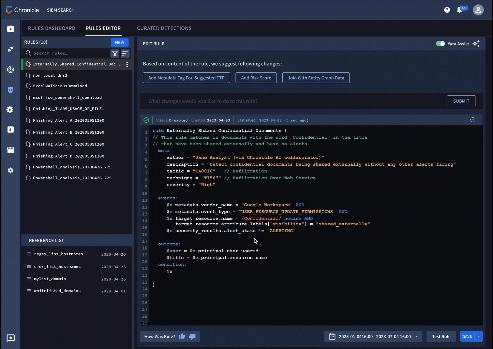
Task: Click Add Metadata Tag For Suggested TTP
Action: (x=186, y=78)
